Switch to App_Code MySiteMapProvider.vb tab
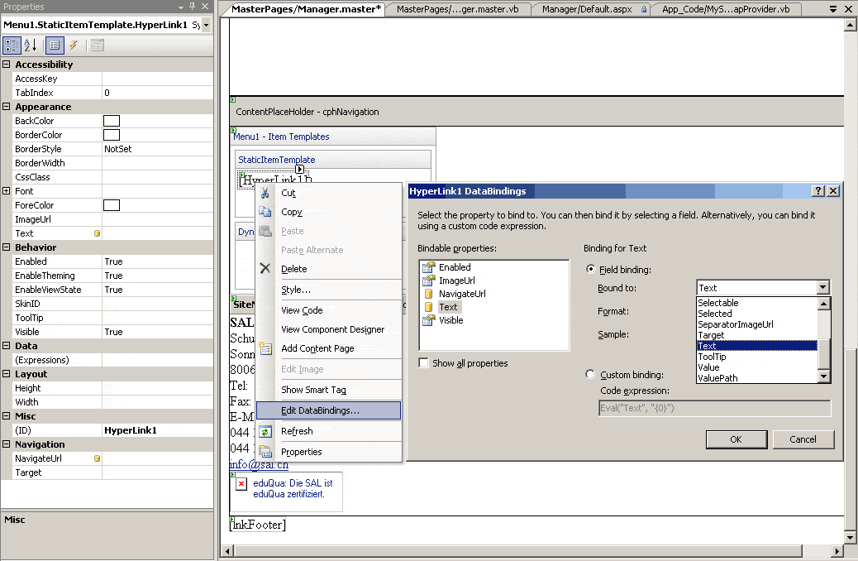This screenshot has width=858, height=561. 726,9
